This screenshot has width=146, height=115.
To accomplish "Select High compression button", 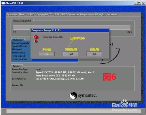I will click(x=94, y=54).
